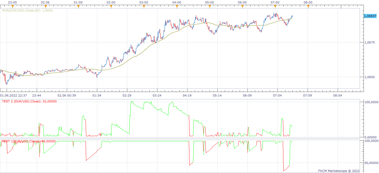Click the 1,0650 price axis label
The width and height of the screenshot is (379, 173).
click(x=369, y=77)
